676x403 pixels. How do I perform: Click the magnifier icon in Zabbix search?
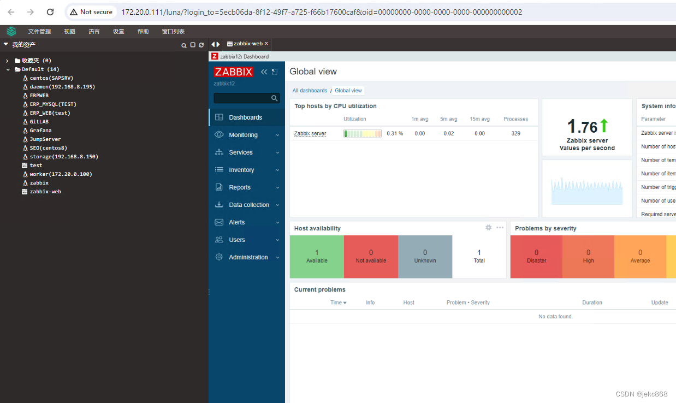[275, 98]
